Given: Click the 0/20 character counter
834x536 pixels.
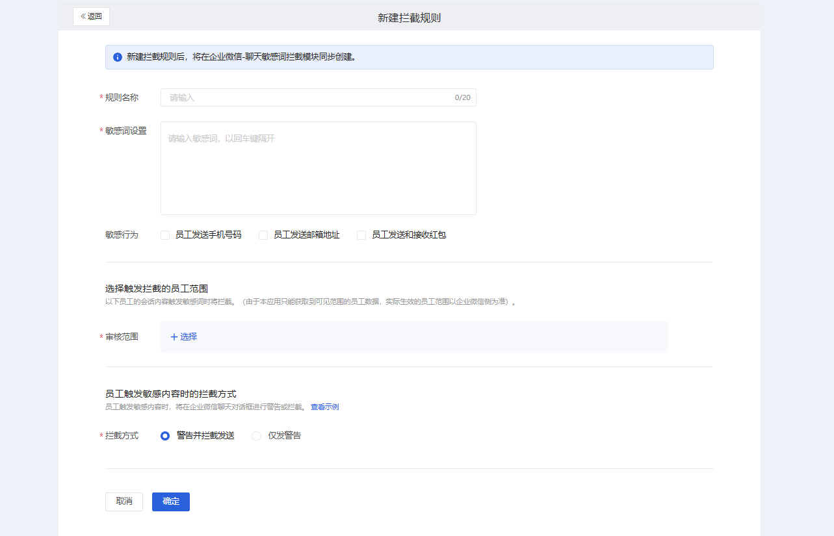Looking at the screenshot, I should click(x=463, y=97).
